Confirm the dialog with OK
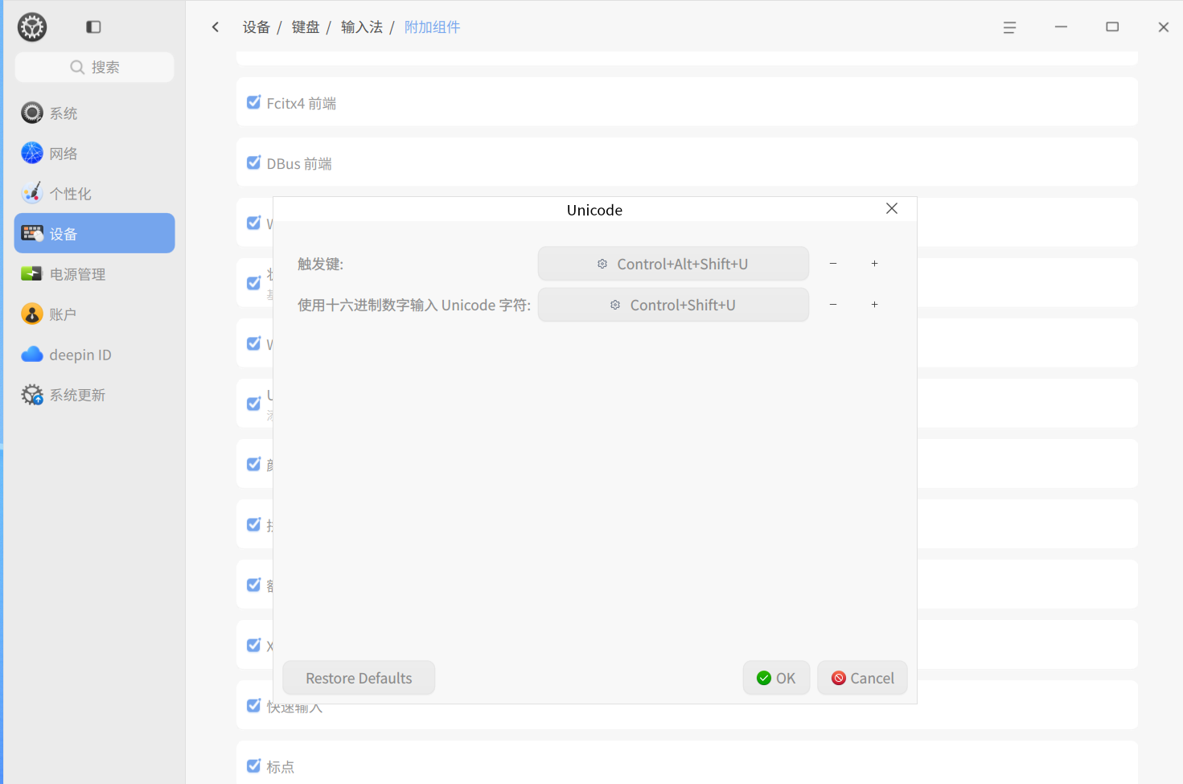The height and width of the screenshot is (784, 1183). click(x=776, y=678)
